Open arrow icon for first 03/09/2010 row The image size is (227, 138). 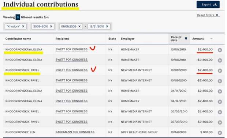[220, 112]
